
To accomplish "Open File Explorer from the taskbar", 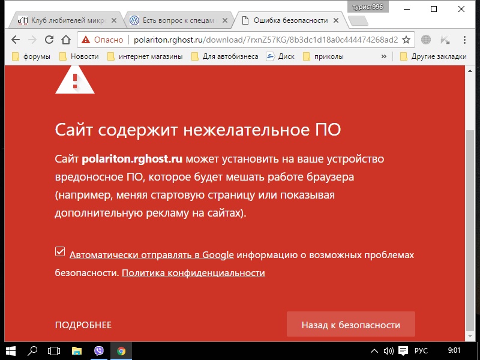I will point(77,350).
